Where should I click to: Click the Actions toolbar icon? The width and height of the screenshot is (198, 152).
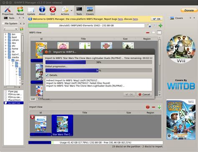[x=65, y=11]
